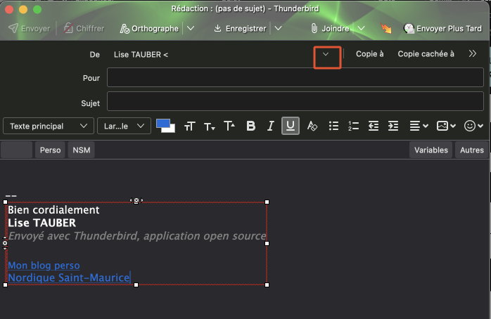Click into the Sujet input field

pyautogui.click(x=295, y=103)
